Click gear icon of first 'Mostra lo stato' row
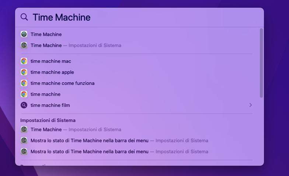289x176 pixels. 24,140
